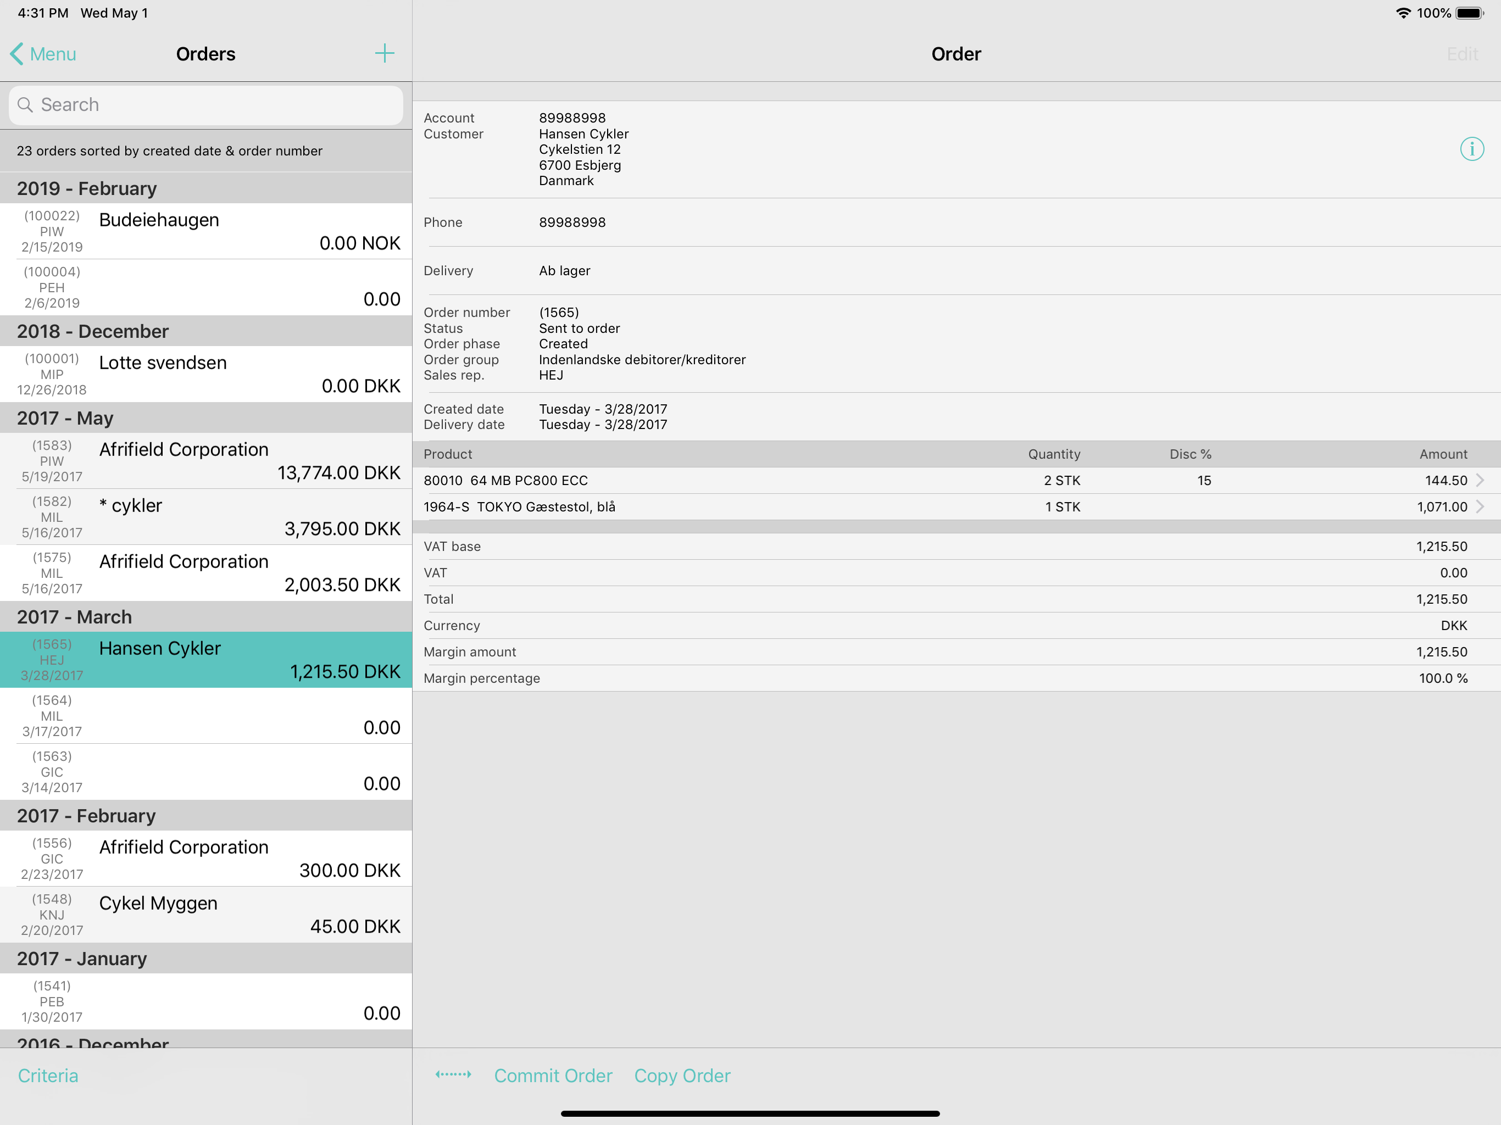Tap the disabled Edit button
The image size is (1501, 1125).
coord(1461,54)
